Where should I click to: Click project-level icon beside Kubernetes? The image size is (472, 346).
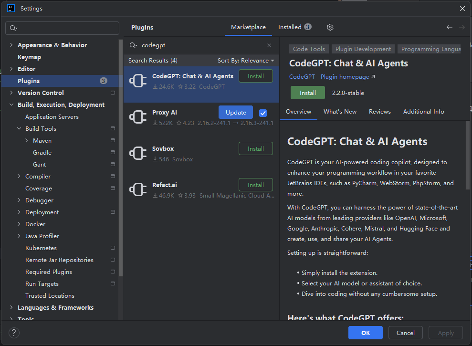[113, 248]
